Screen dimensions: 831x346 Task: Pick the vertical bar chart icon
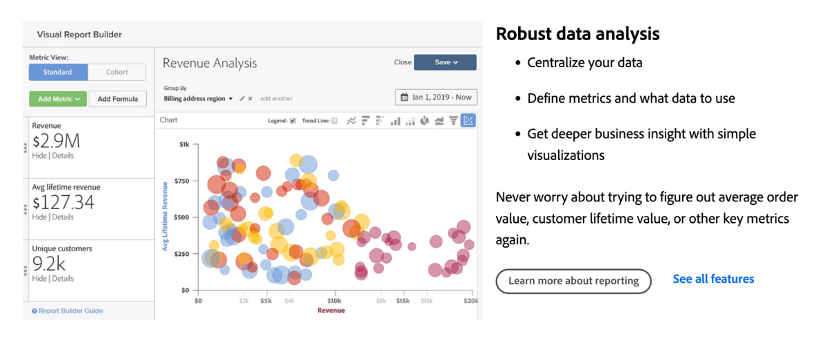395,120
